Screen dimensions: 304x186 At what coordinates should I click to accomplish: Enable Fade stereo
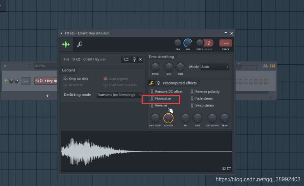(201, 98)
